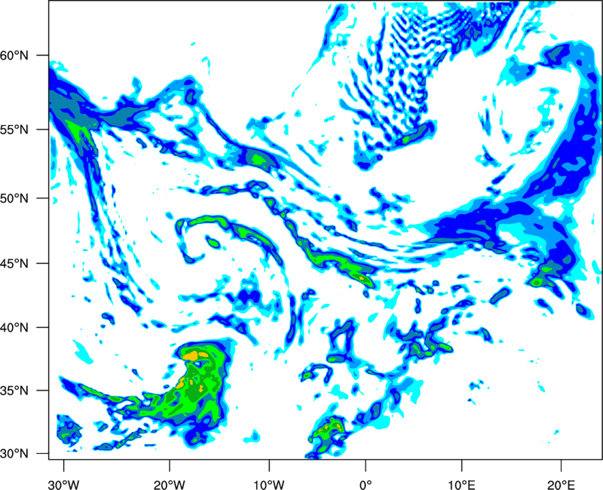Click the 45°N latitude label
Screen dimensions: 603x490
click(x=14, y=263)
